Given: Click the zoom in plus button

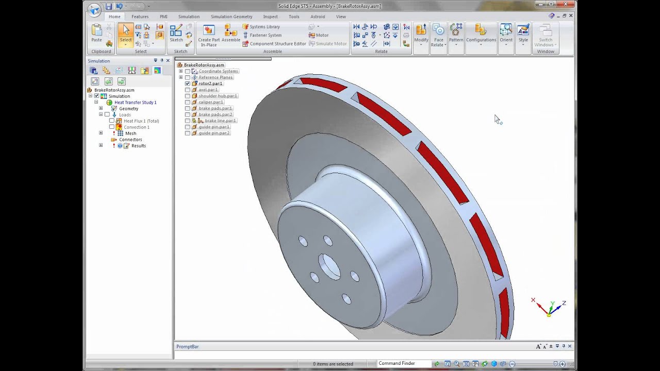Looking at the screenshot, I should (x=563, y=364).
